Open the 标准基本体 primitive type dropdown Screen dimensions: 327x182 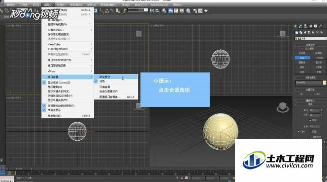310,39
